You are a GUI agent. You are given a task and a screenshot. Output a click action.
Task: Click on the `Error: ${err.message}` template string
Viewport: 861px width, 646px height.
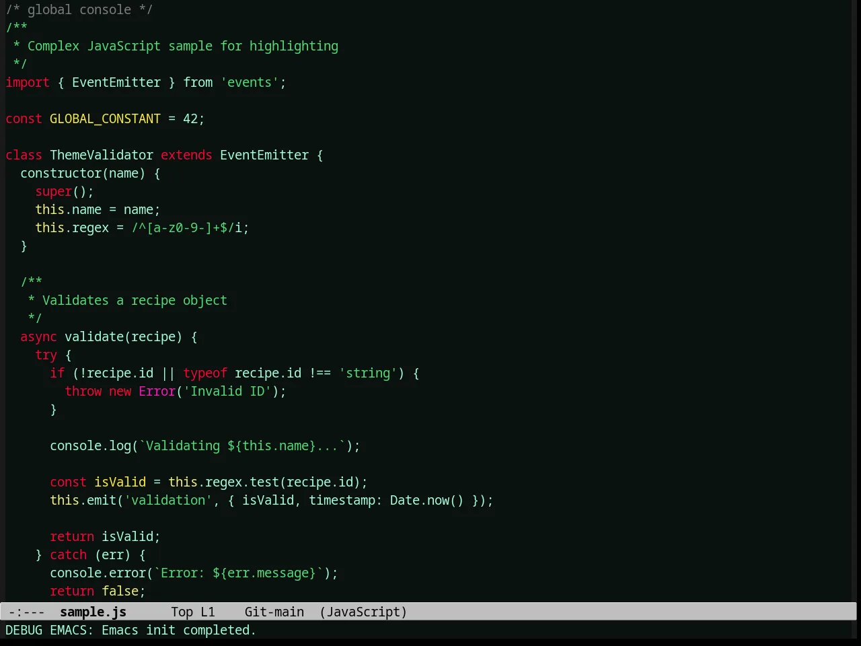point(238,573)
